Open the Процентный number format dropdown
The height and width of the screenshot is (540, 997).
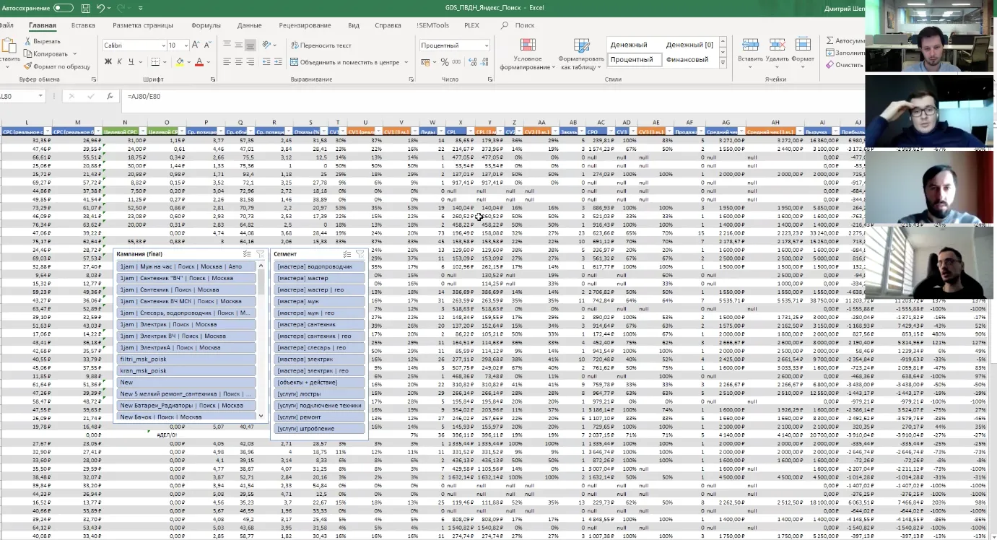[486, 45]
